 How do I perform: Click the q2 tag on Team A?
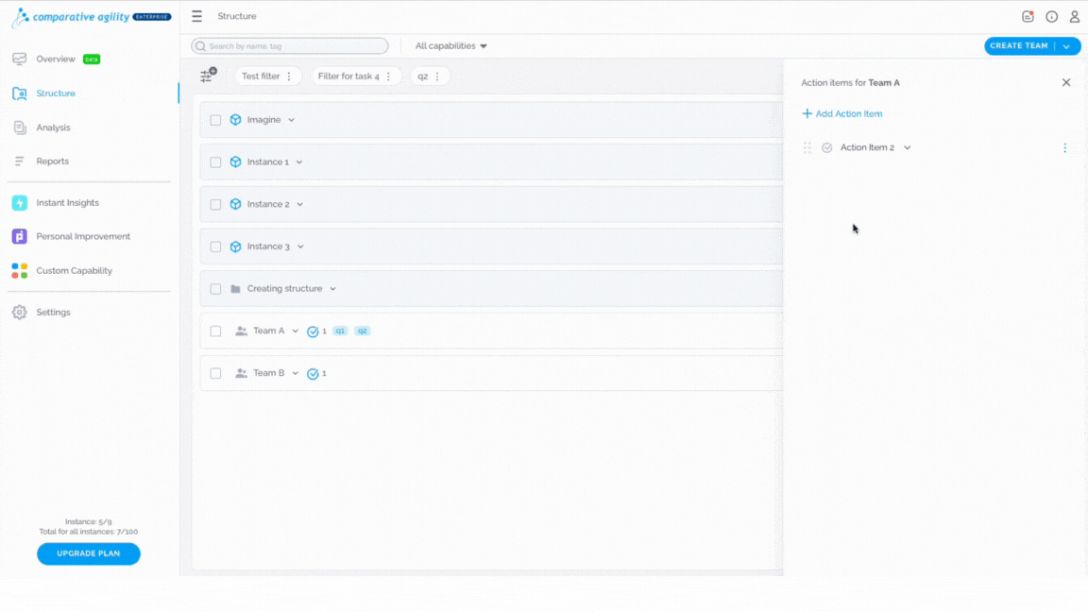click(363, 331)
